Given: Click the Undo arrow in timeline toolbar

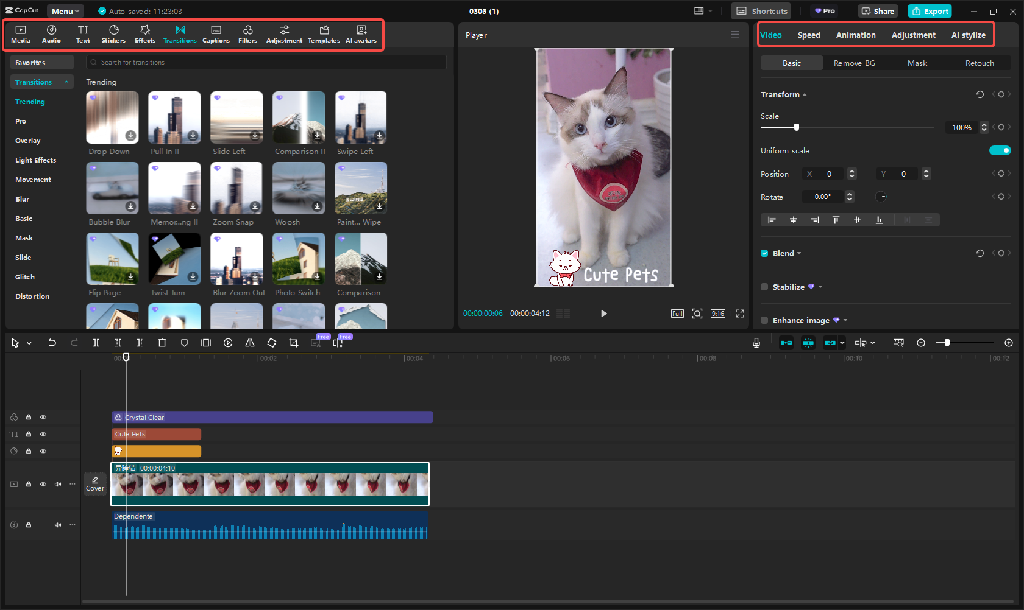Looking at the screenshot, I should 52,343.
